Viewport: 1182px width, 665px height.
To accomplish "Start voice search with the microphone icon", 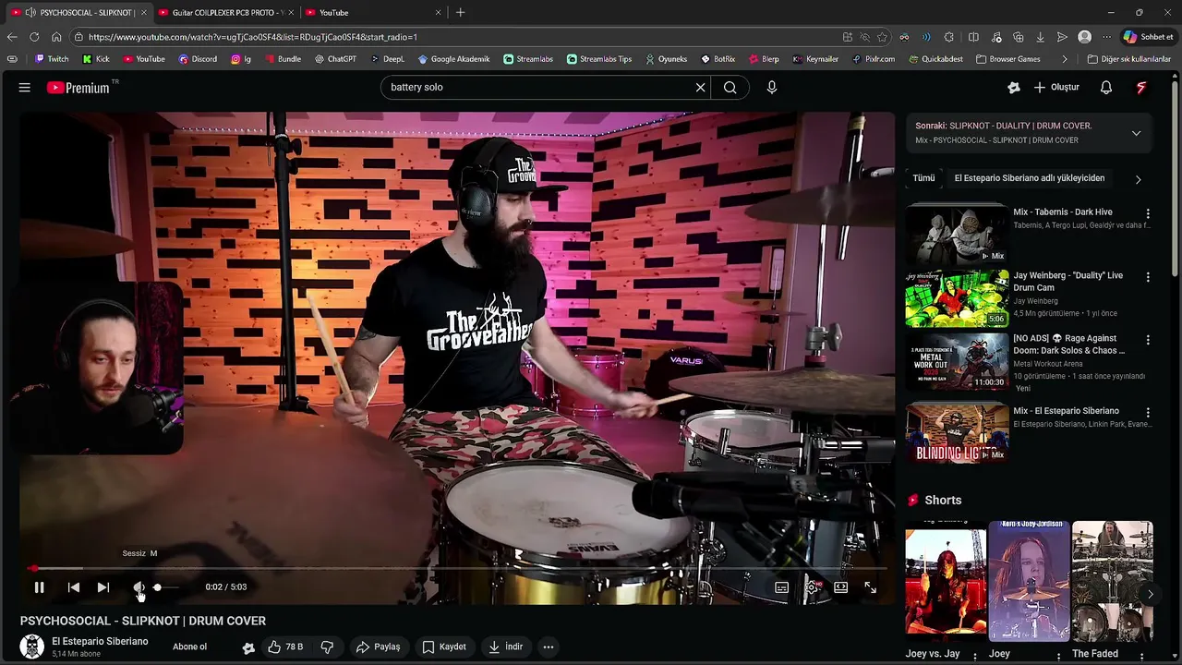I will (772, 88).
